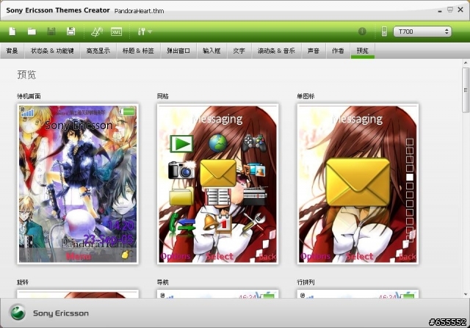Click the info indicator icon

tap(362, 31)
